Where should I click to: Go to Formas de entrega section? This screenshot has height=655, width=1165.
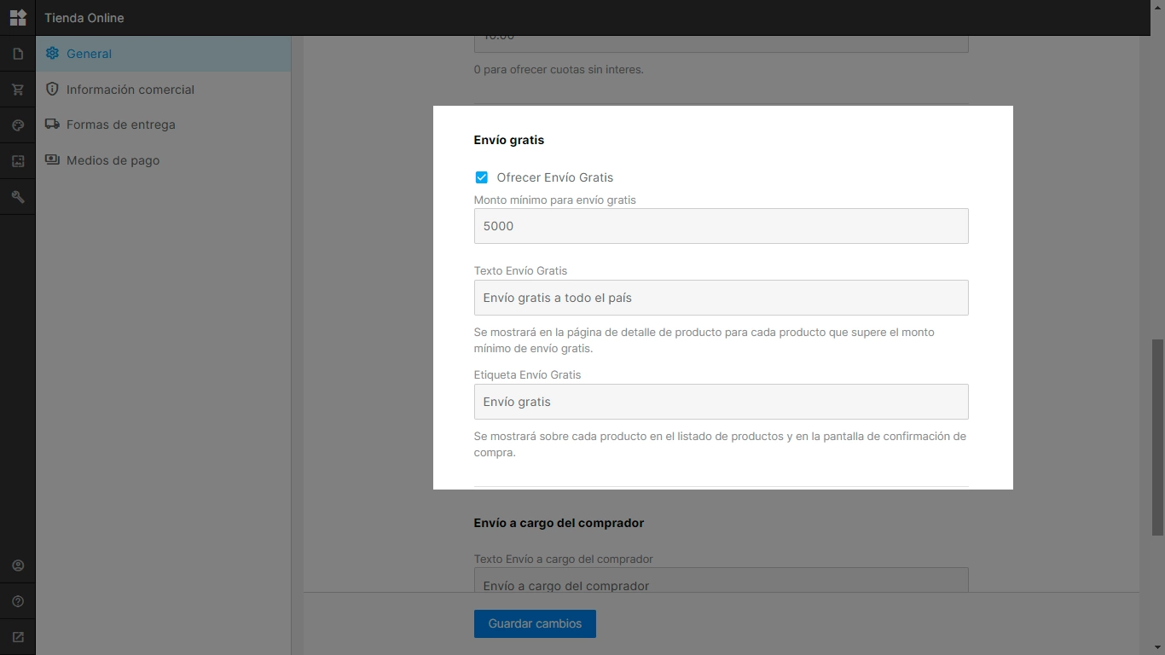[x=163, y=125]
